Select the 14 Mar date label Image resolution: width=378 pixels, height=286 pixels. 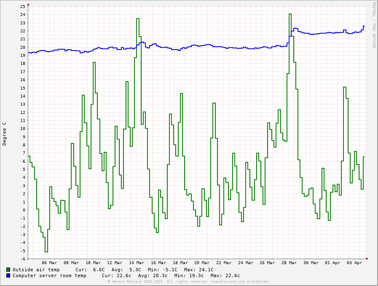137,263
